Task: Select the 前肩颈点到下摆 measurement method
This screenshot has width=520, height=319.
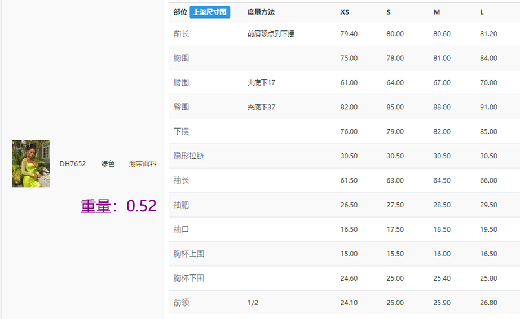Action: (271, 34)
